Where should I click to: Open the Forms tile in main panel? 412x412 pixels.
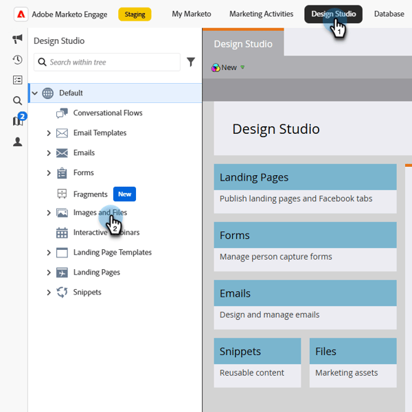305,247
